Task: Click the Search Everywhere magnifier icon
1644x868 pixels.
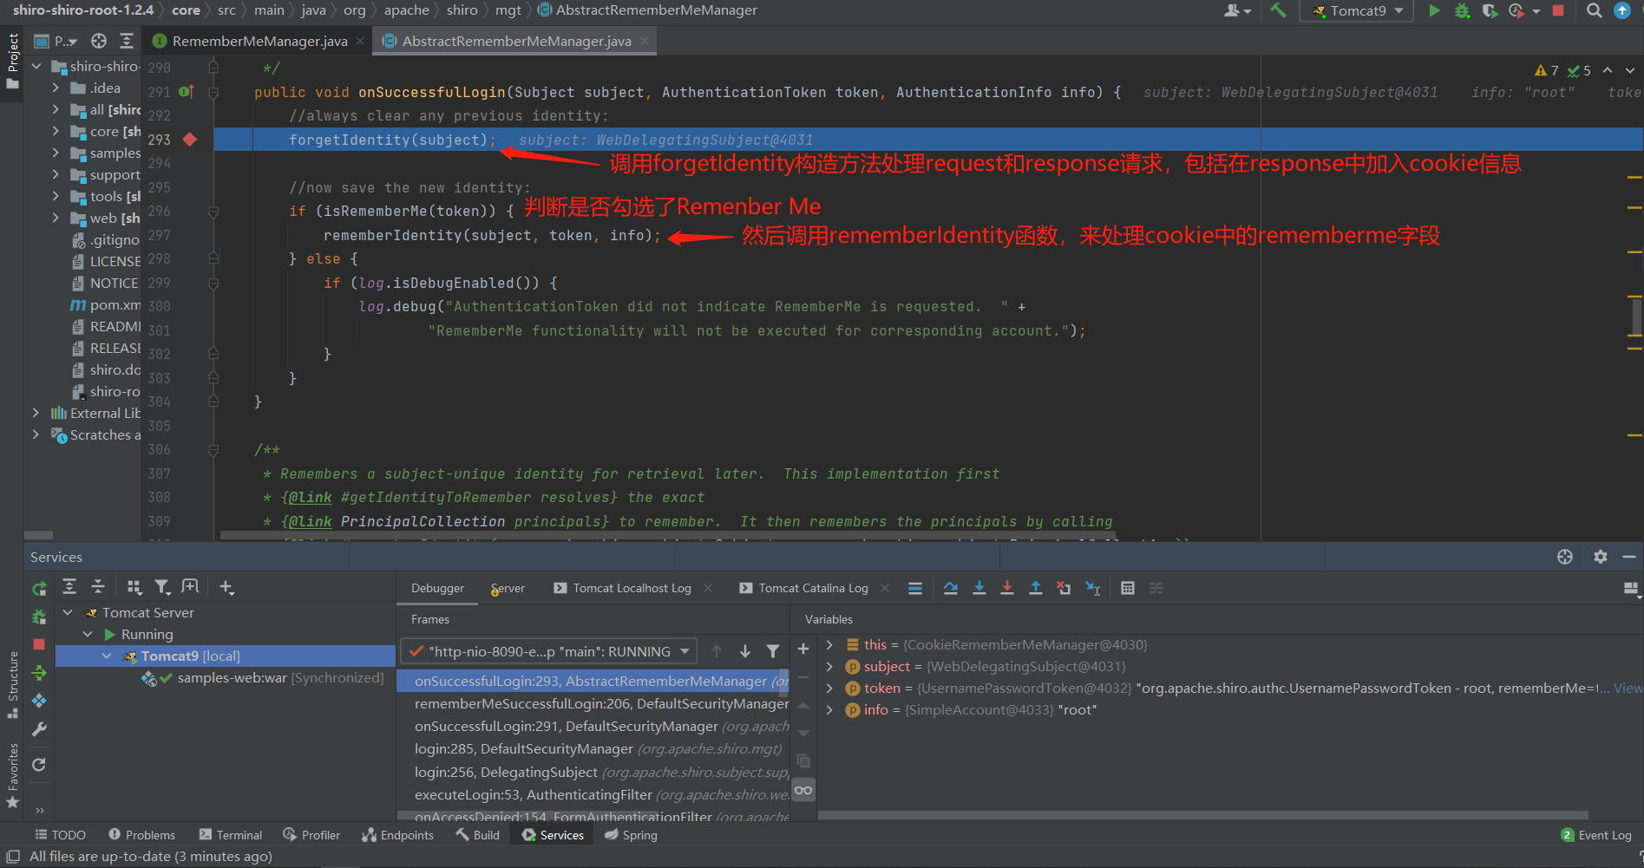Action: 1594,10
